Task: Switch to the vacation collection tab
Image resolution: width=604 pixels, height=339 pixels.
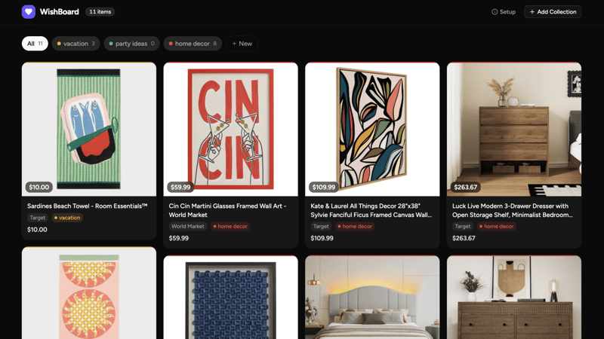Action: point(76,44)
